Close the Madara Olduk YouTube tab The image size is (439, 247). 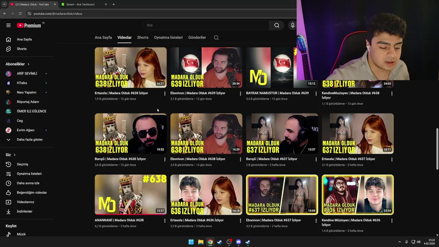point(55,4)
